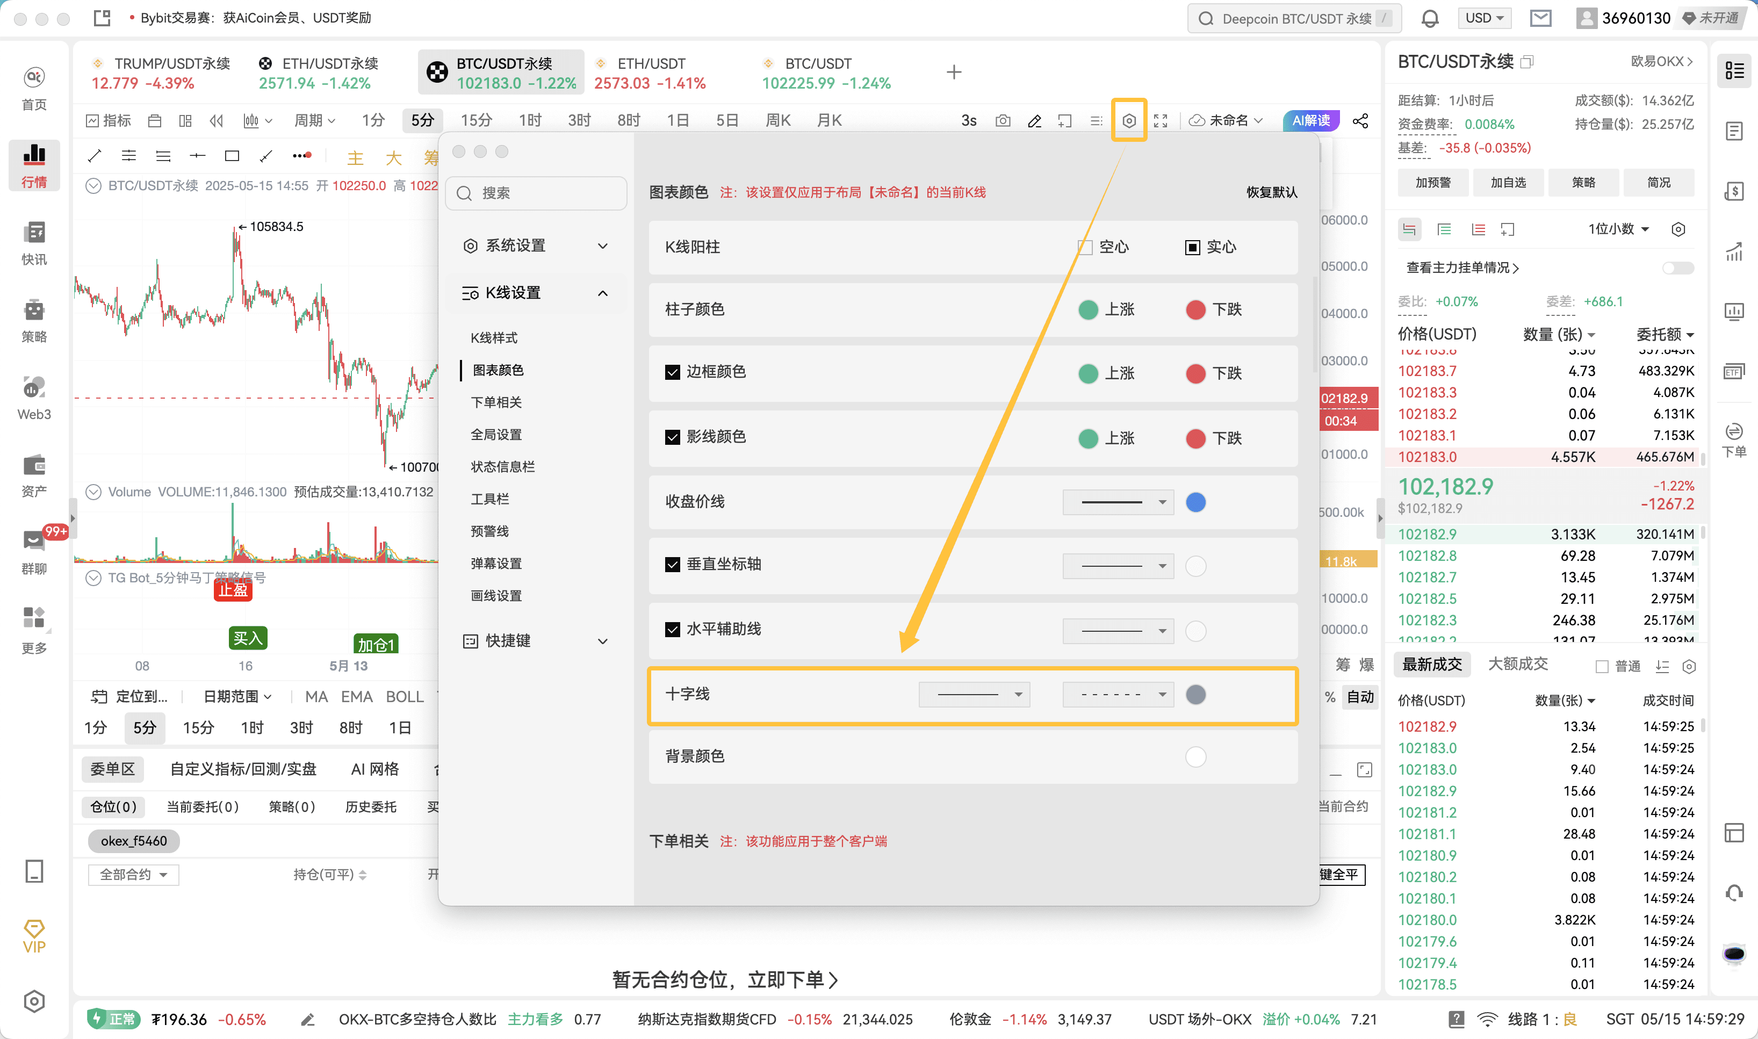This screenshot has height=1039, width=1758.
Task: Uncheck the 影线颜色 checkbox
Action: (672, 437)
